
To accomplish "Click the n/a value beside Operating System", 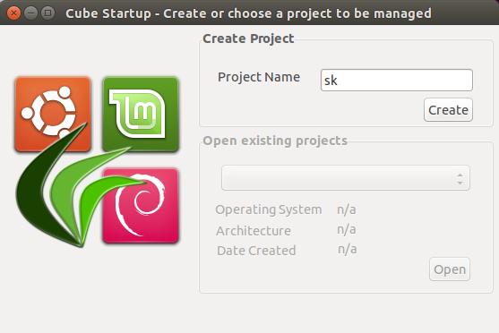I will pos(347,209).
